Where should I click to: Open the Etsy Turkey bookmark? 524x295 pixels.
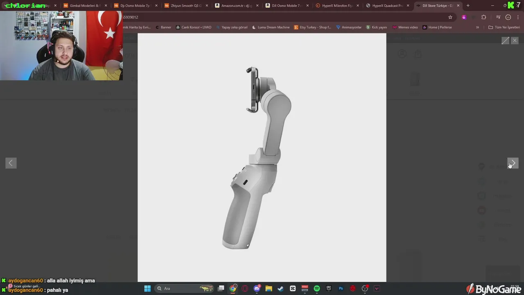pos(312,27)
